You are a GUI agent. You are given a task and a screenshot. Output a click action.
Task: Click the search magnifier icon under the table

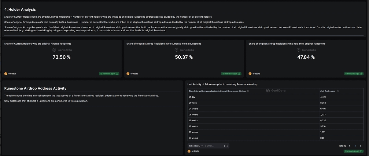227,146
